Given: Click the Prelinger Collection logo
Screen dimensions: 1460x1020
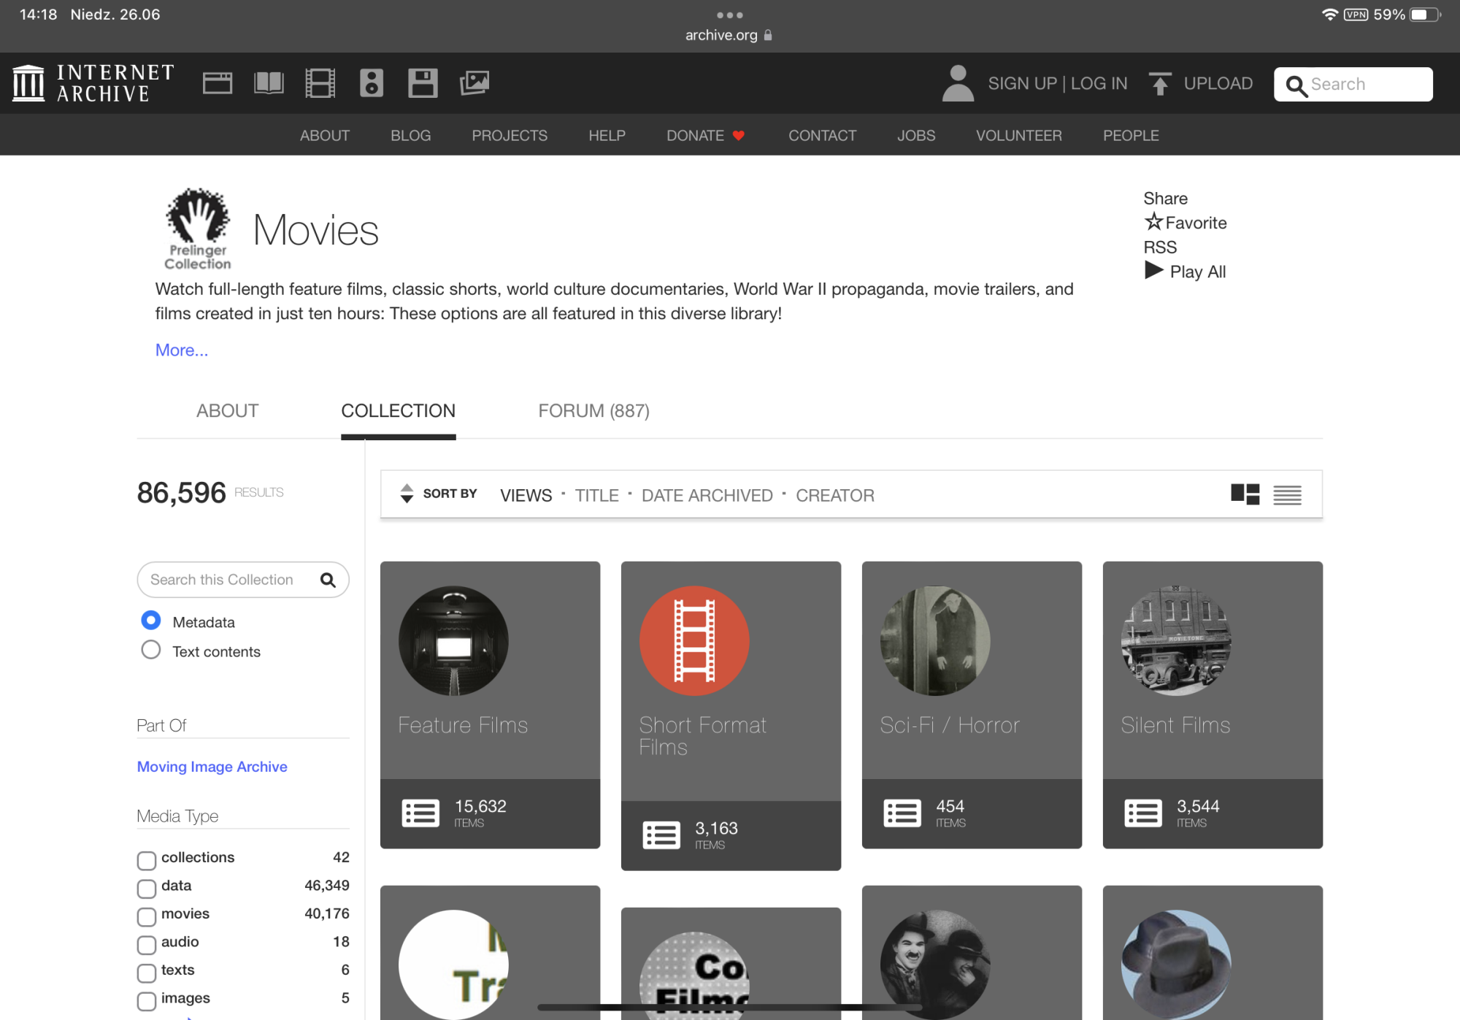Looking at the screenshot, I should pyautogui.click(x=198, y=229).
